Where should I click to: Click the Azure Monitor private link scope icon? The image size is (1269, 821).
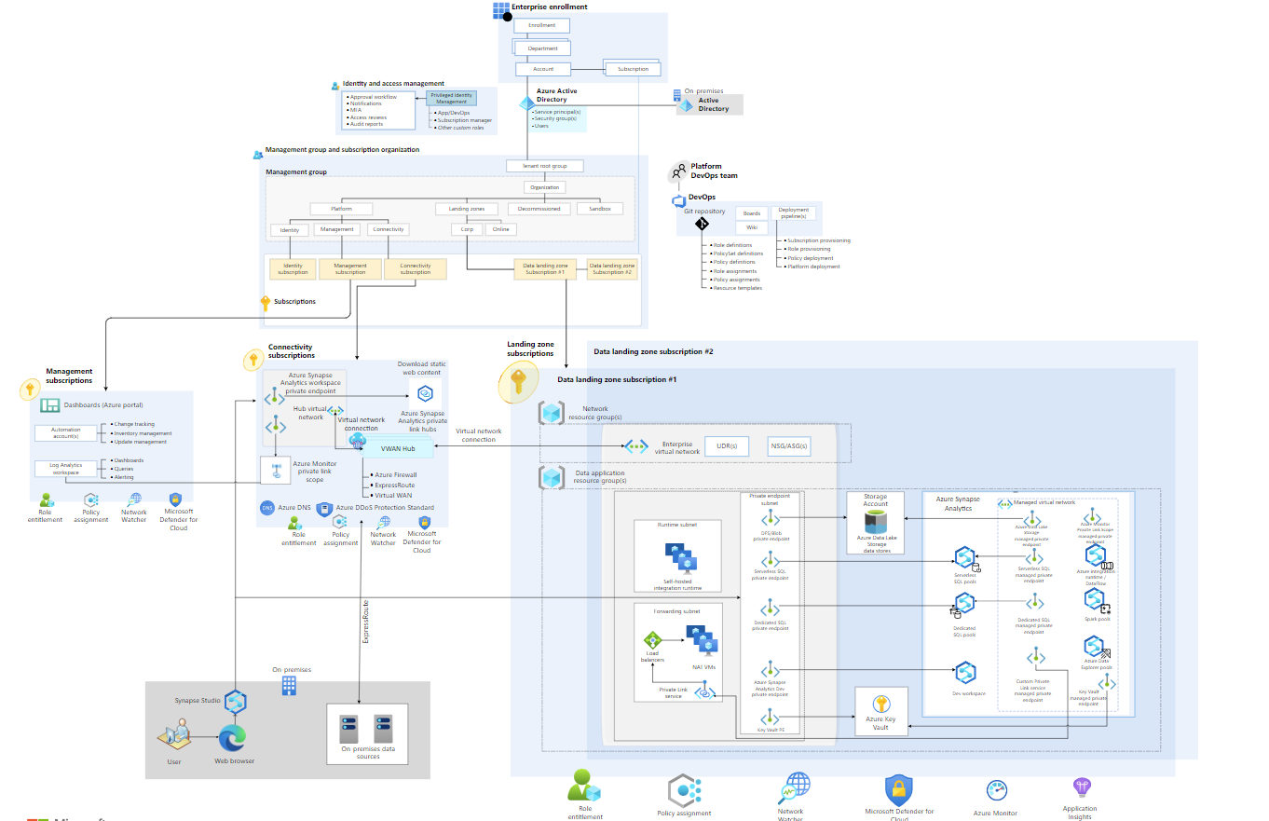[x=276, y=471]
